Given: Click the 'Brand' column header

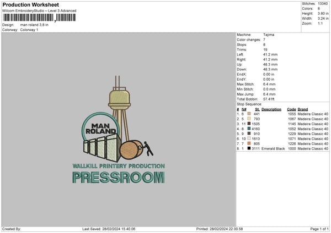Looking at the screenshot, I should [303, 109].
